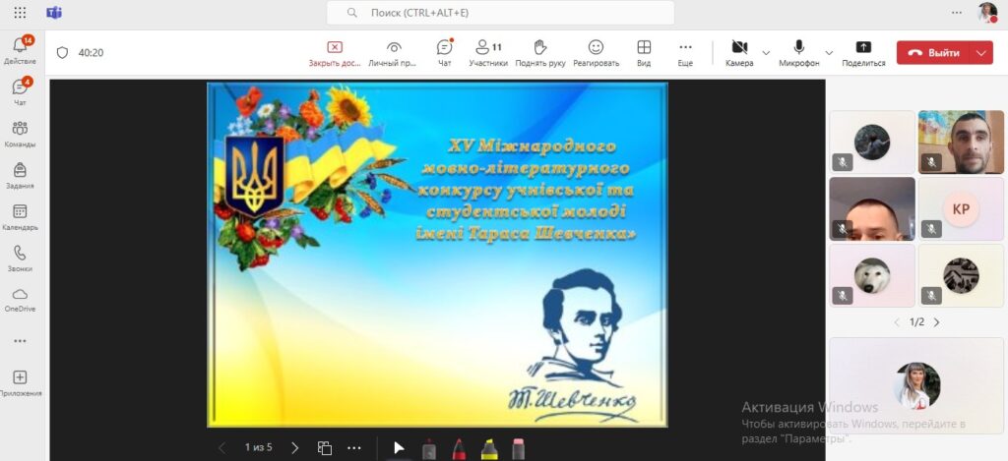Image resolution: width=1008 pixels, height=461 pixels.
Task: Click the search field Поиск
Action: (500, 13)
